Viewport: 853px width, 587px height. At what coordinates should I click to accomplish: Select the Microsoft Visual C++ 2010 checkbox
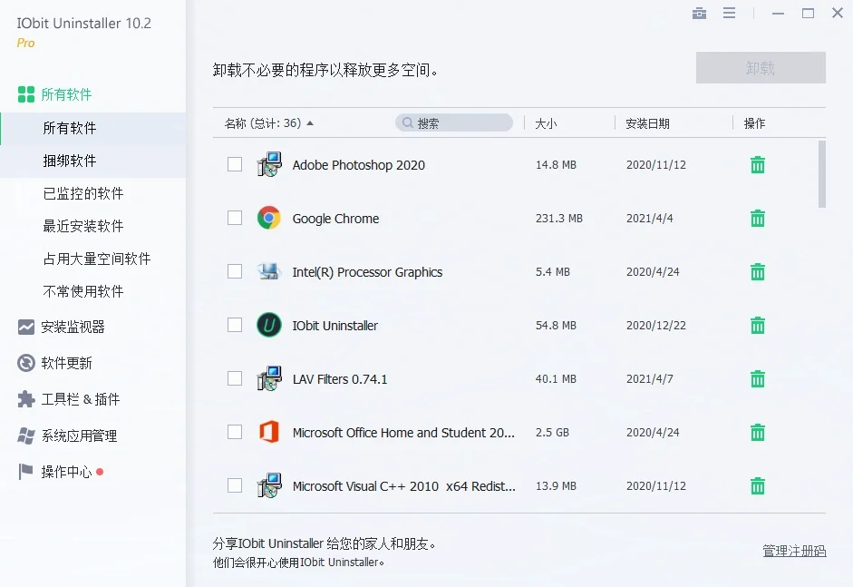[235, 486]
